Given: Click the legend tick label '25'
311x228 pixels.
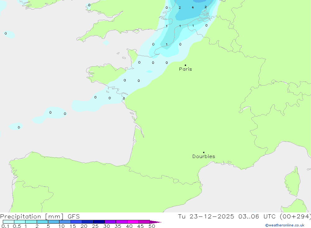Looking at the screenshot, I should pyautogui.click(x=95, y=226).
